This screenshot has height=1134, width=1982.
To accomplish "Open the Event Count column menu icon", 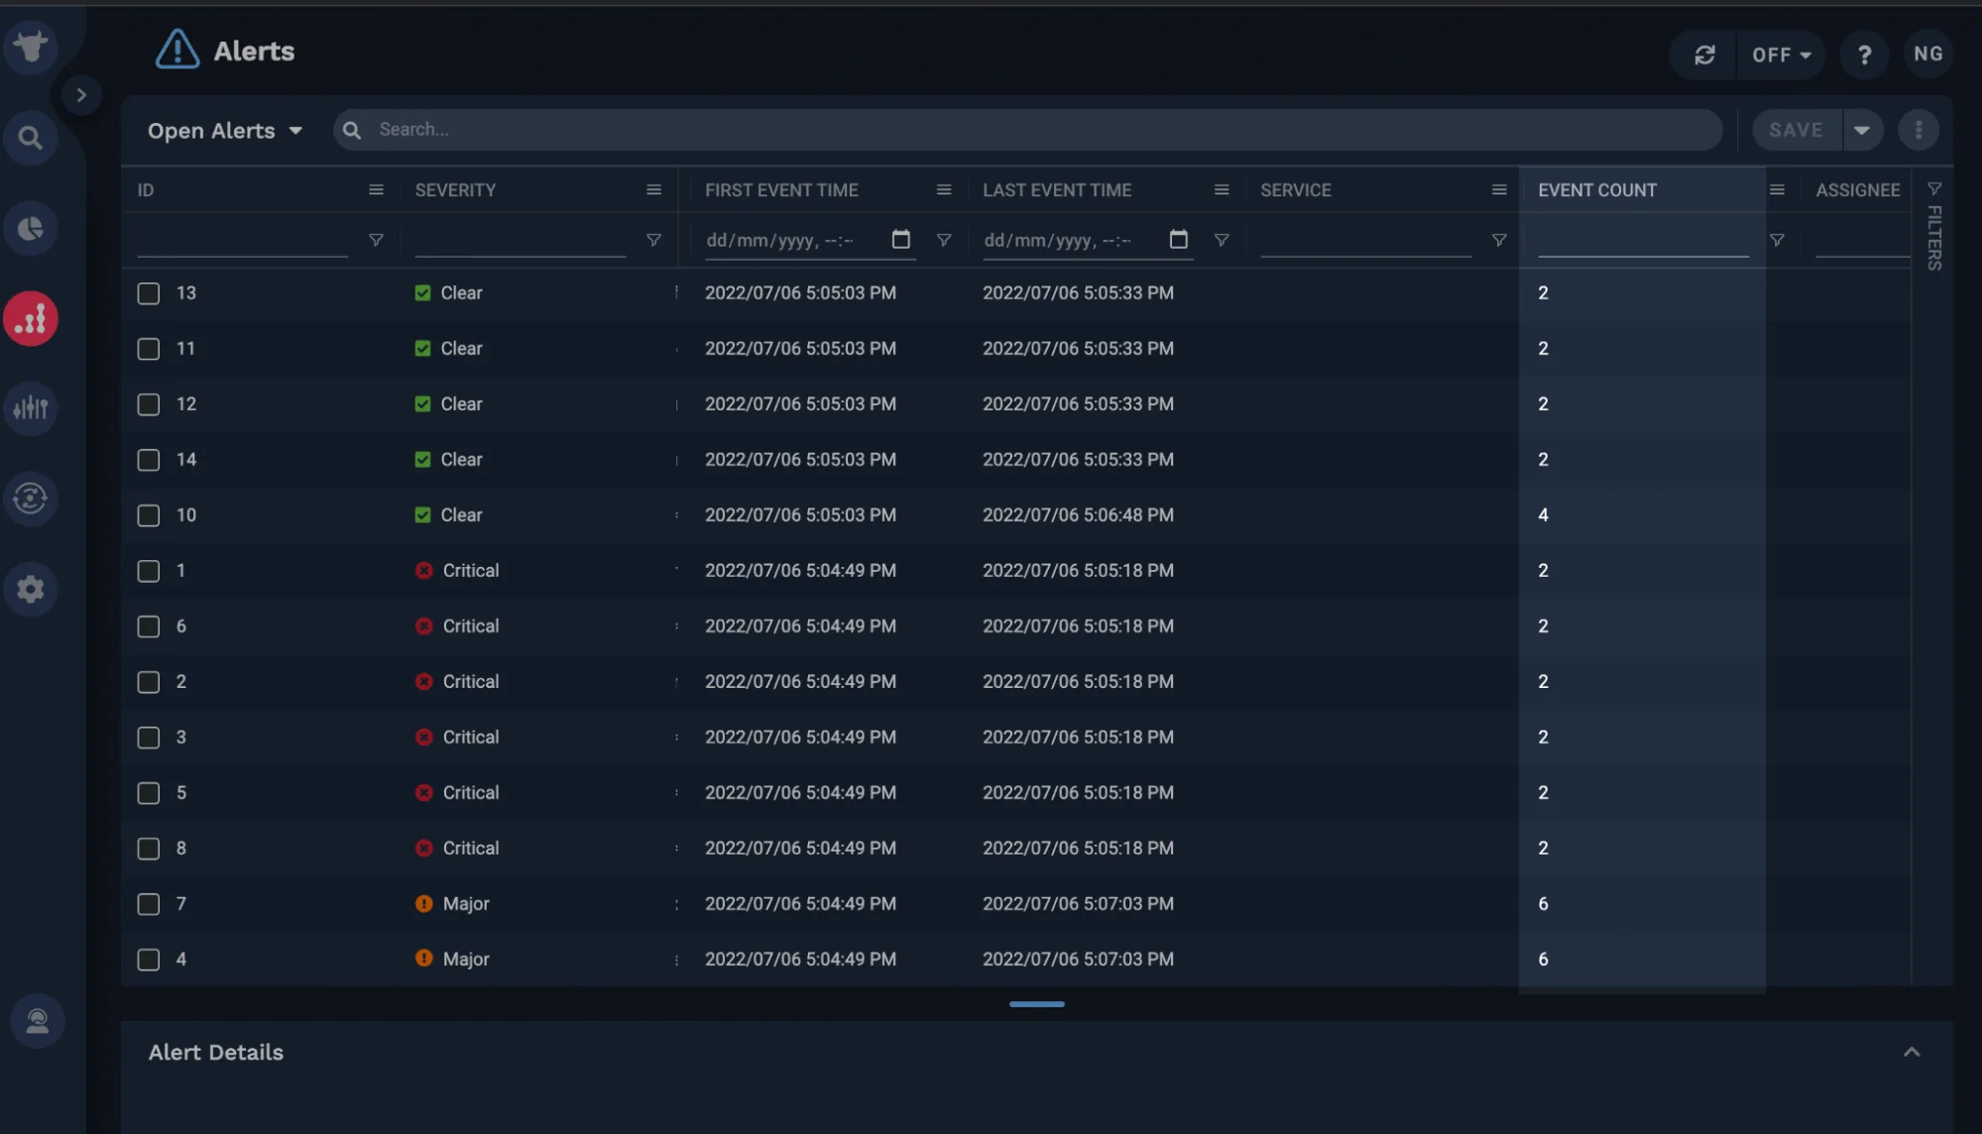I will pos(1777,190).
